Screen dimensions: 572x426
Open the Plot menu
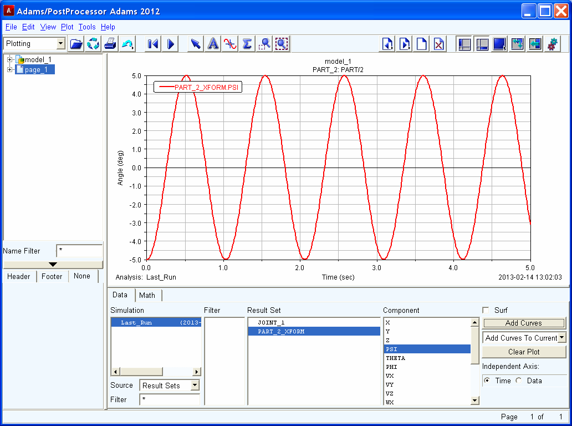(x=67, y=27)
